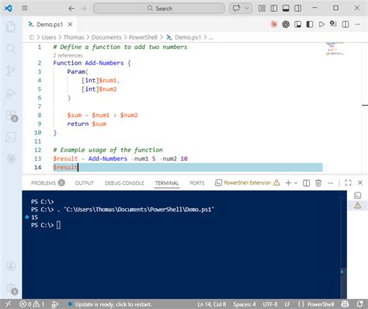Close the Demo.ps1 tab
This screenshot has height=309, width=368.
point(70,24)
